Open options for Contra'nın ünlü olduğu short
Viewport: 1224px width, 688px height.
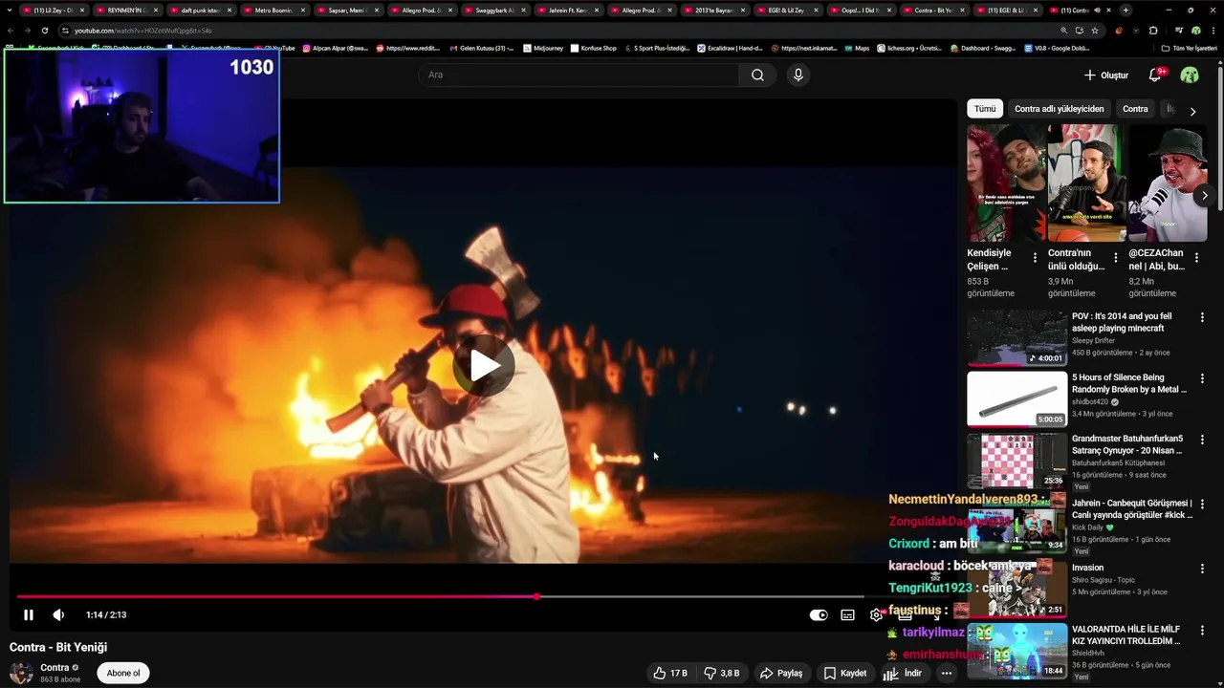pyautogui.click(x=1115, y=258)
